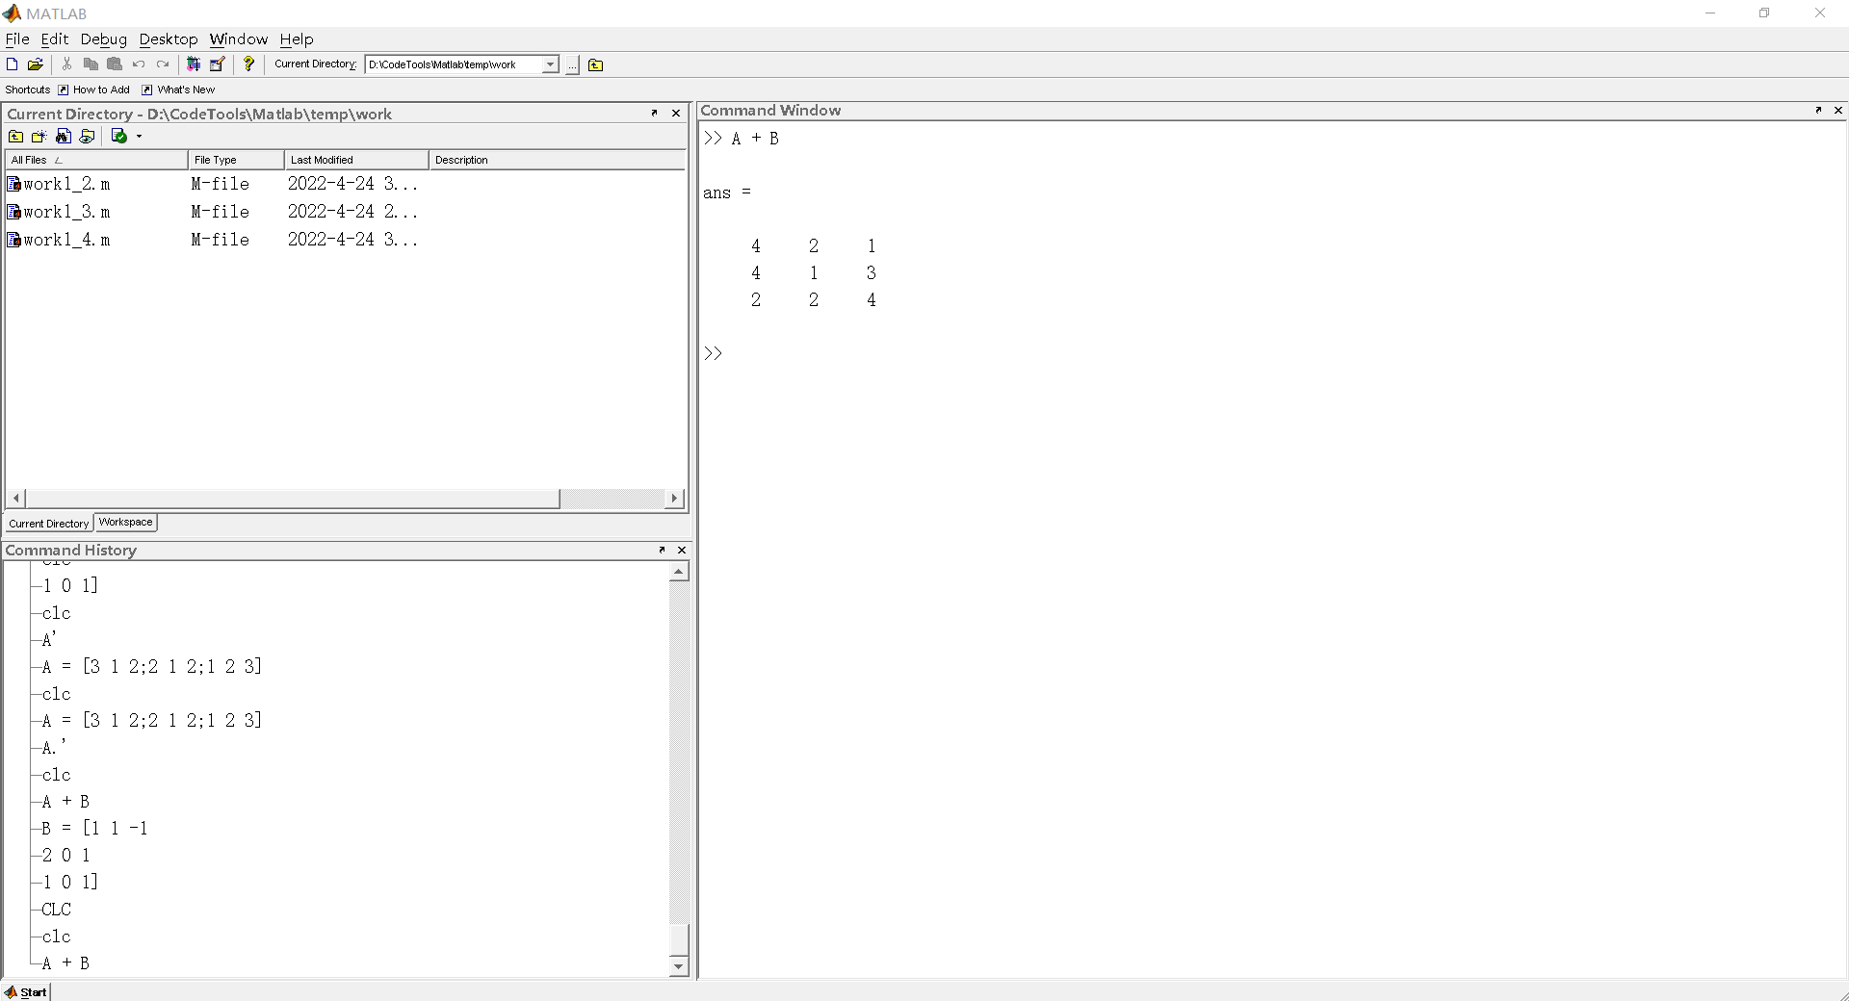The width and height of the screenshot is (1849, 1001).
Task: Select the last A + B history entry
Action: 65,963
